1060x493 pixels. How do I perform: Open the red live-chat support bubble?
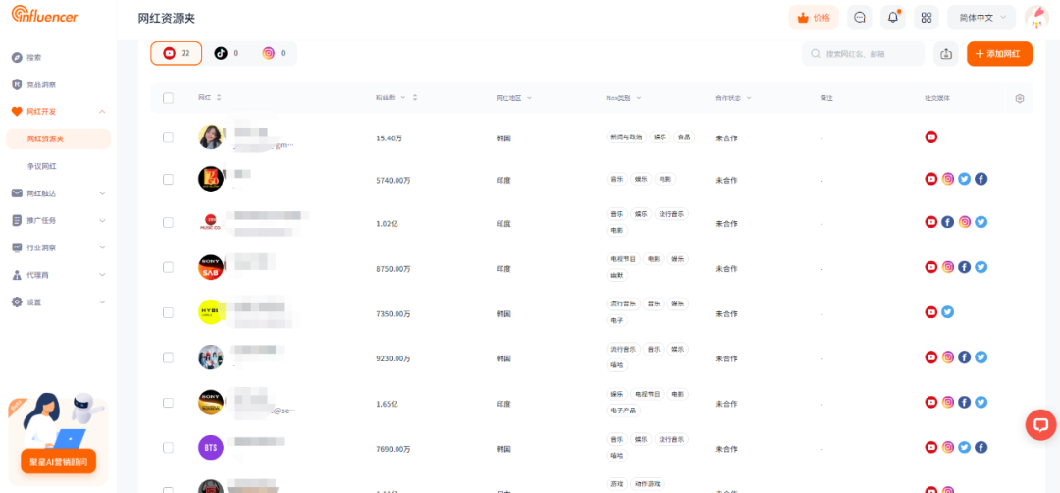pos(1040,424)
